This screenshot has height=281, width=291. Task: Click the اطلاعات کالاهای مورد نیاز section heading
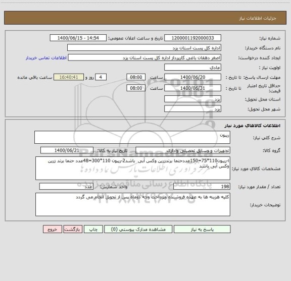(x=253, y=126)
